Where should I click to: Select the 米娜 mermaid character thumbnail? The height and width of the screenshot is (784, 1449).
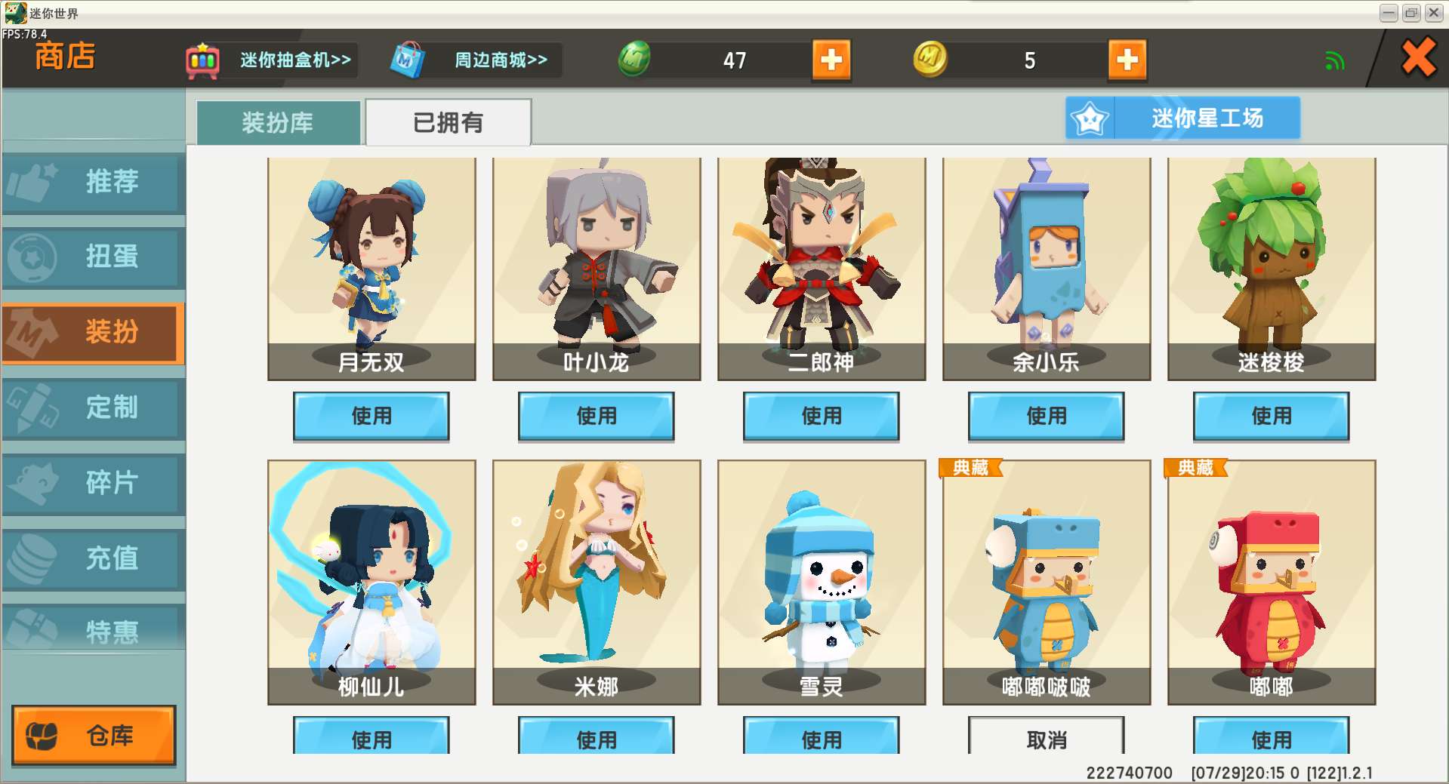[597, 583]
